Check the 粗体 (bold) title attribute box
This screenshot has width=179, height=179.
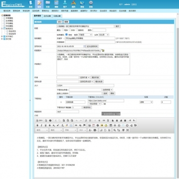63,30
